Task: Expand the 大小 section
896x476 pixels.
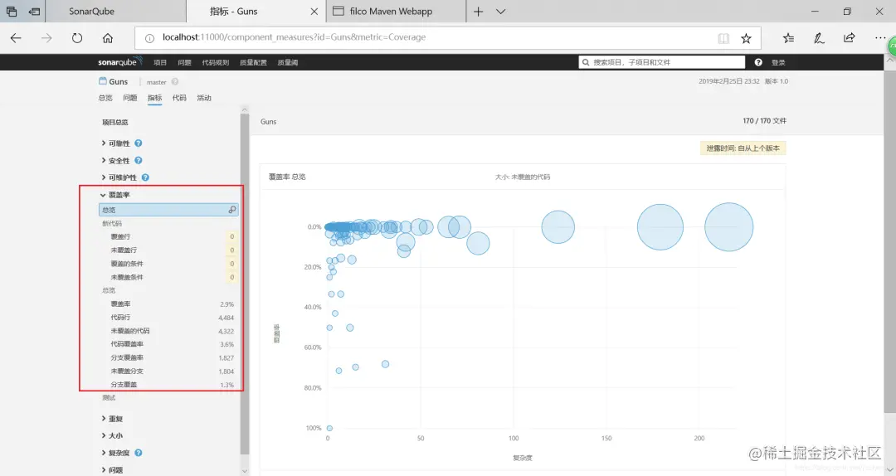Action: click(113, 435)
